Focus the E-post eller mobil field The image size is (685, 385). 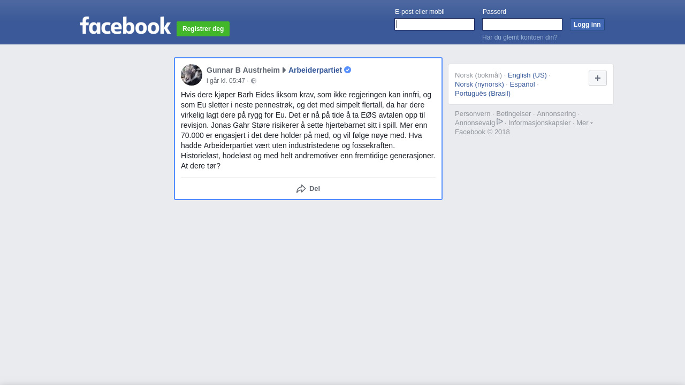click(x=435, y=25)
